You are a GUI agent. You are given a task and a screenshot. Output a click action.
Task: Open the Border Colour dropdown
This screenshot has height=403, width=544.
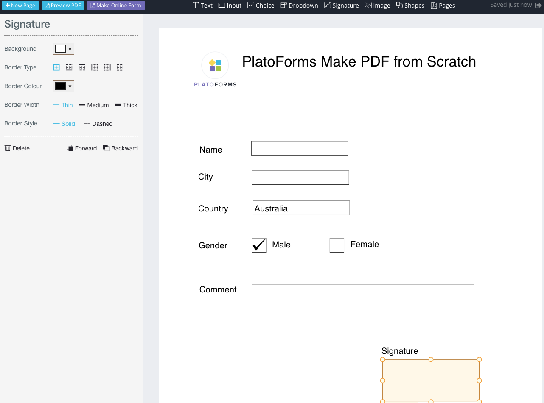point(64,86)
